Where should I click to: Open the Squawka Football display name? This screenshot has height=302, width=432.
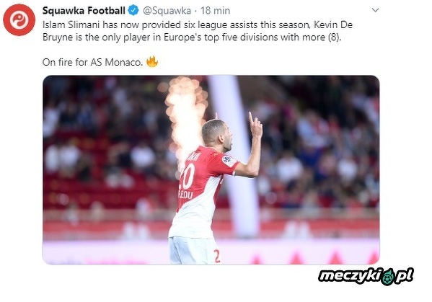coord(84,11)
